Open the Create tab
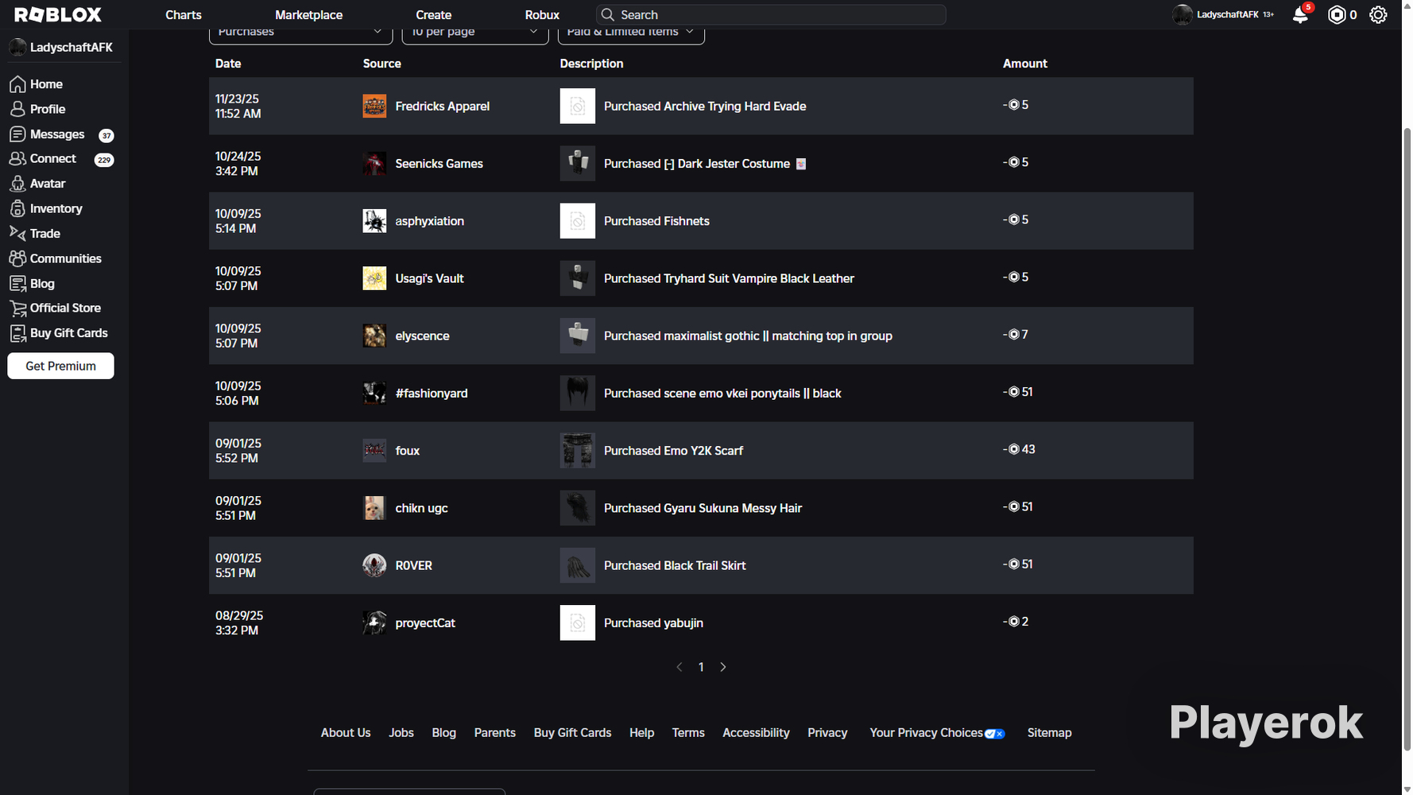1413x795 pixels. point(434,15)
